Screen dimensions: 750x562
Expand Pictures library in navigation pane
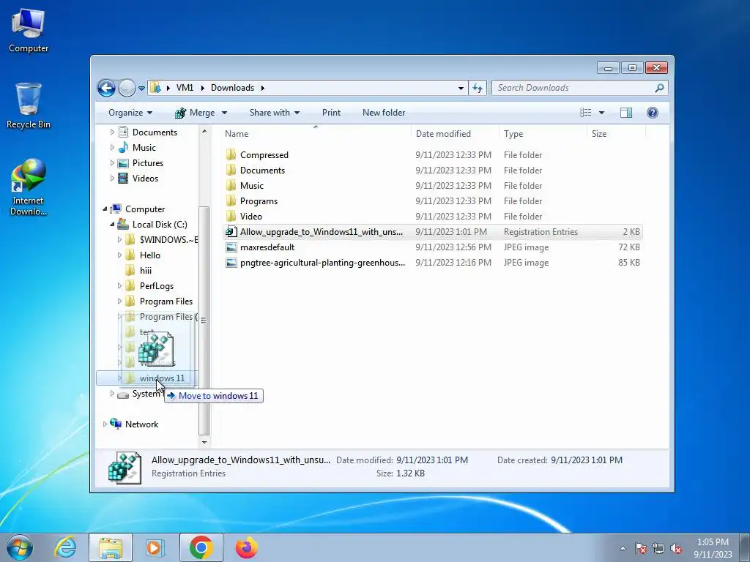click(112, 163)
